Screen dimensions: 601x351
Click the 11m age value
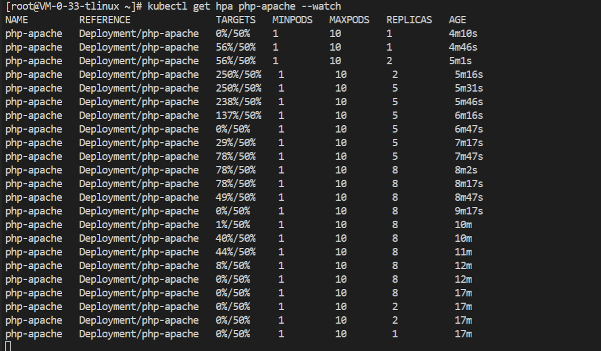[x=463, y=252]
